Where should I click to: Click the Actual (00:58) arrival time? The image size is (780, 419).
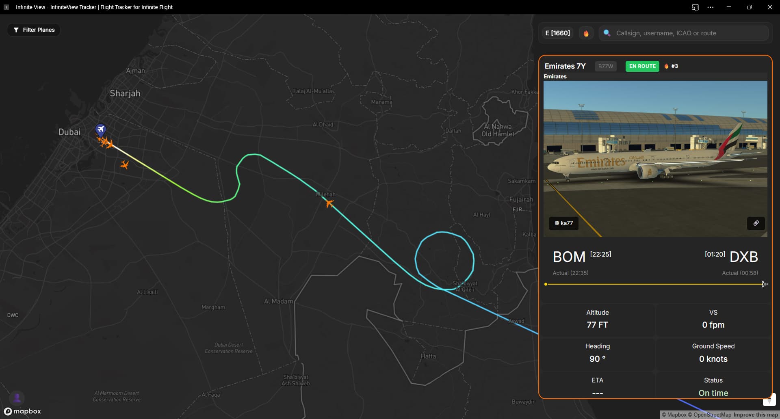coord(740,273)
